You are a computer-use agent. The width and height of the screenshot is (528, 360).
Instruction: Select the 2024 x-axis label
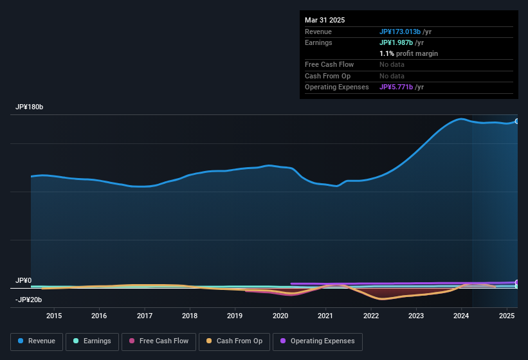(461, 316)
